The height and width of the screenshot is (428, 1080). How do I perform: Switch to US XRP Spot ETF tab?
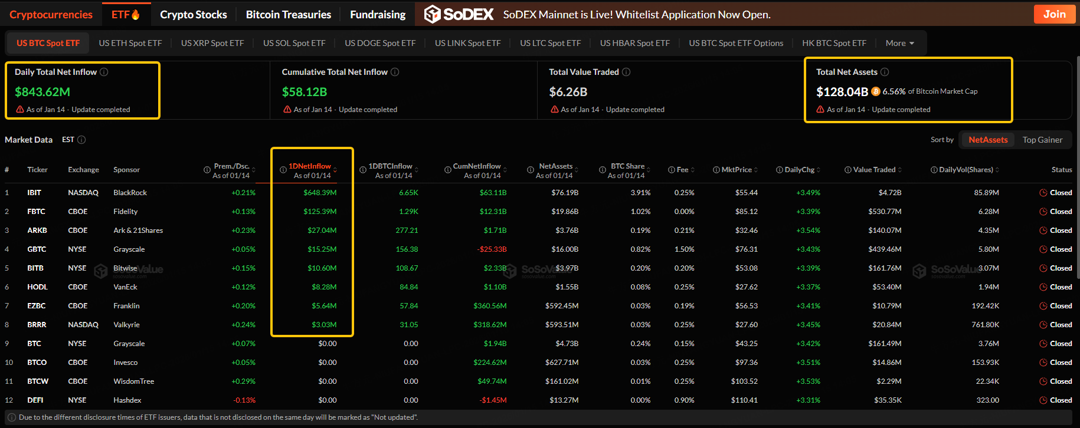point(212,43)
